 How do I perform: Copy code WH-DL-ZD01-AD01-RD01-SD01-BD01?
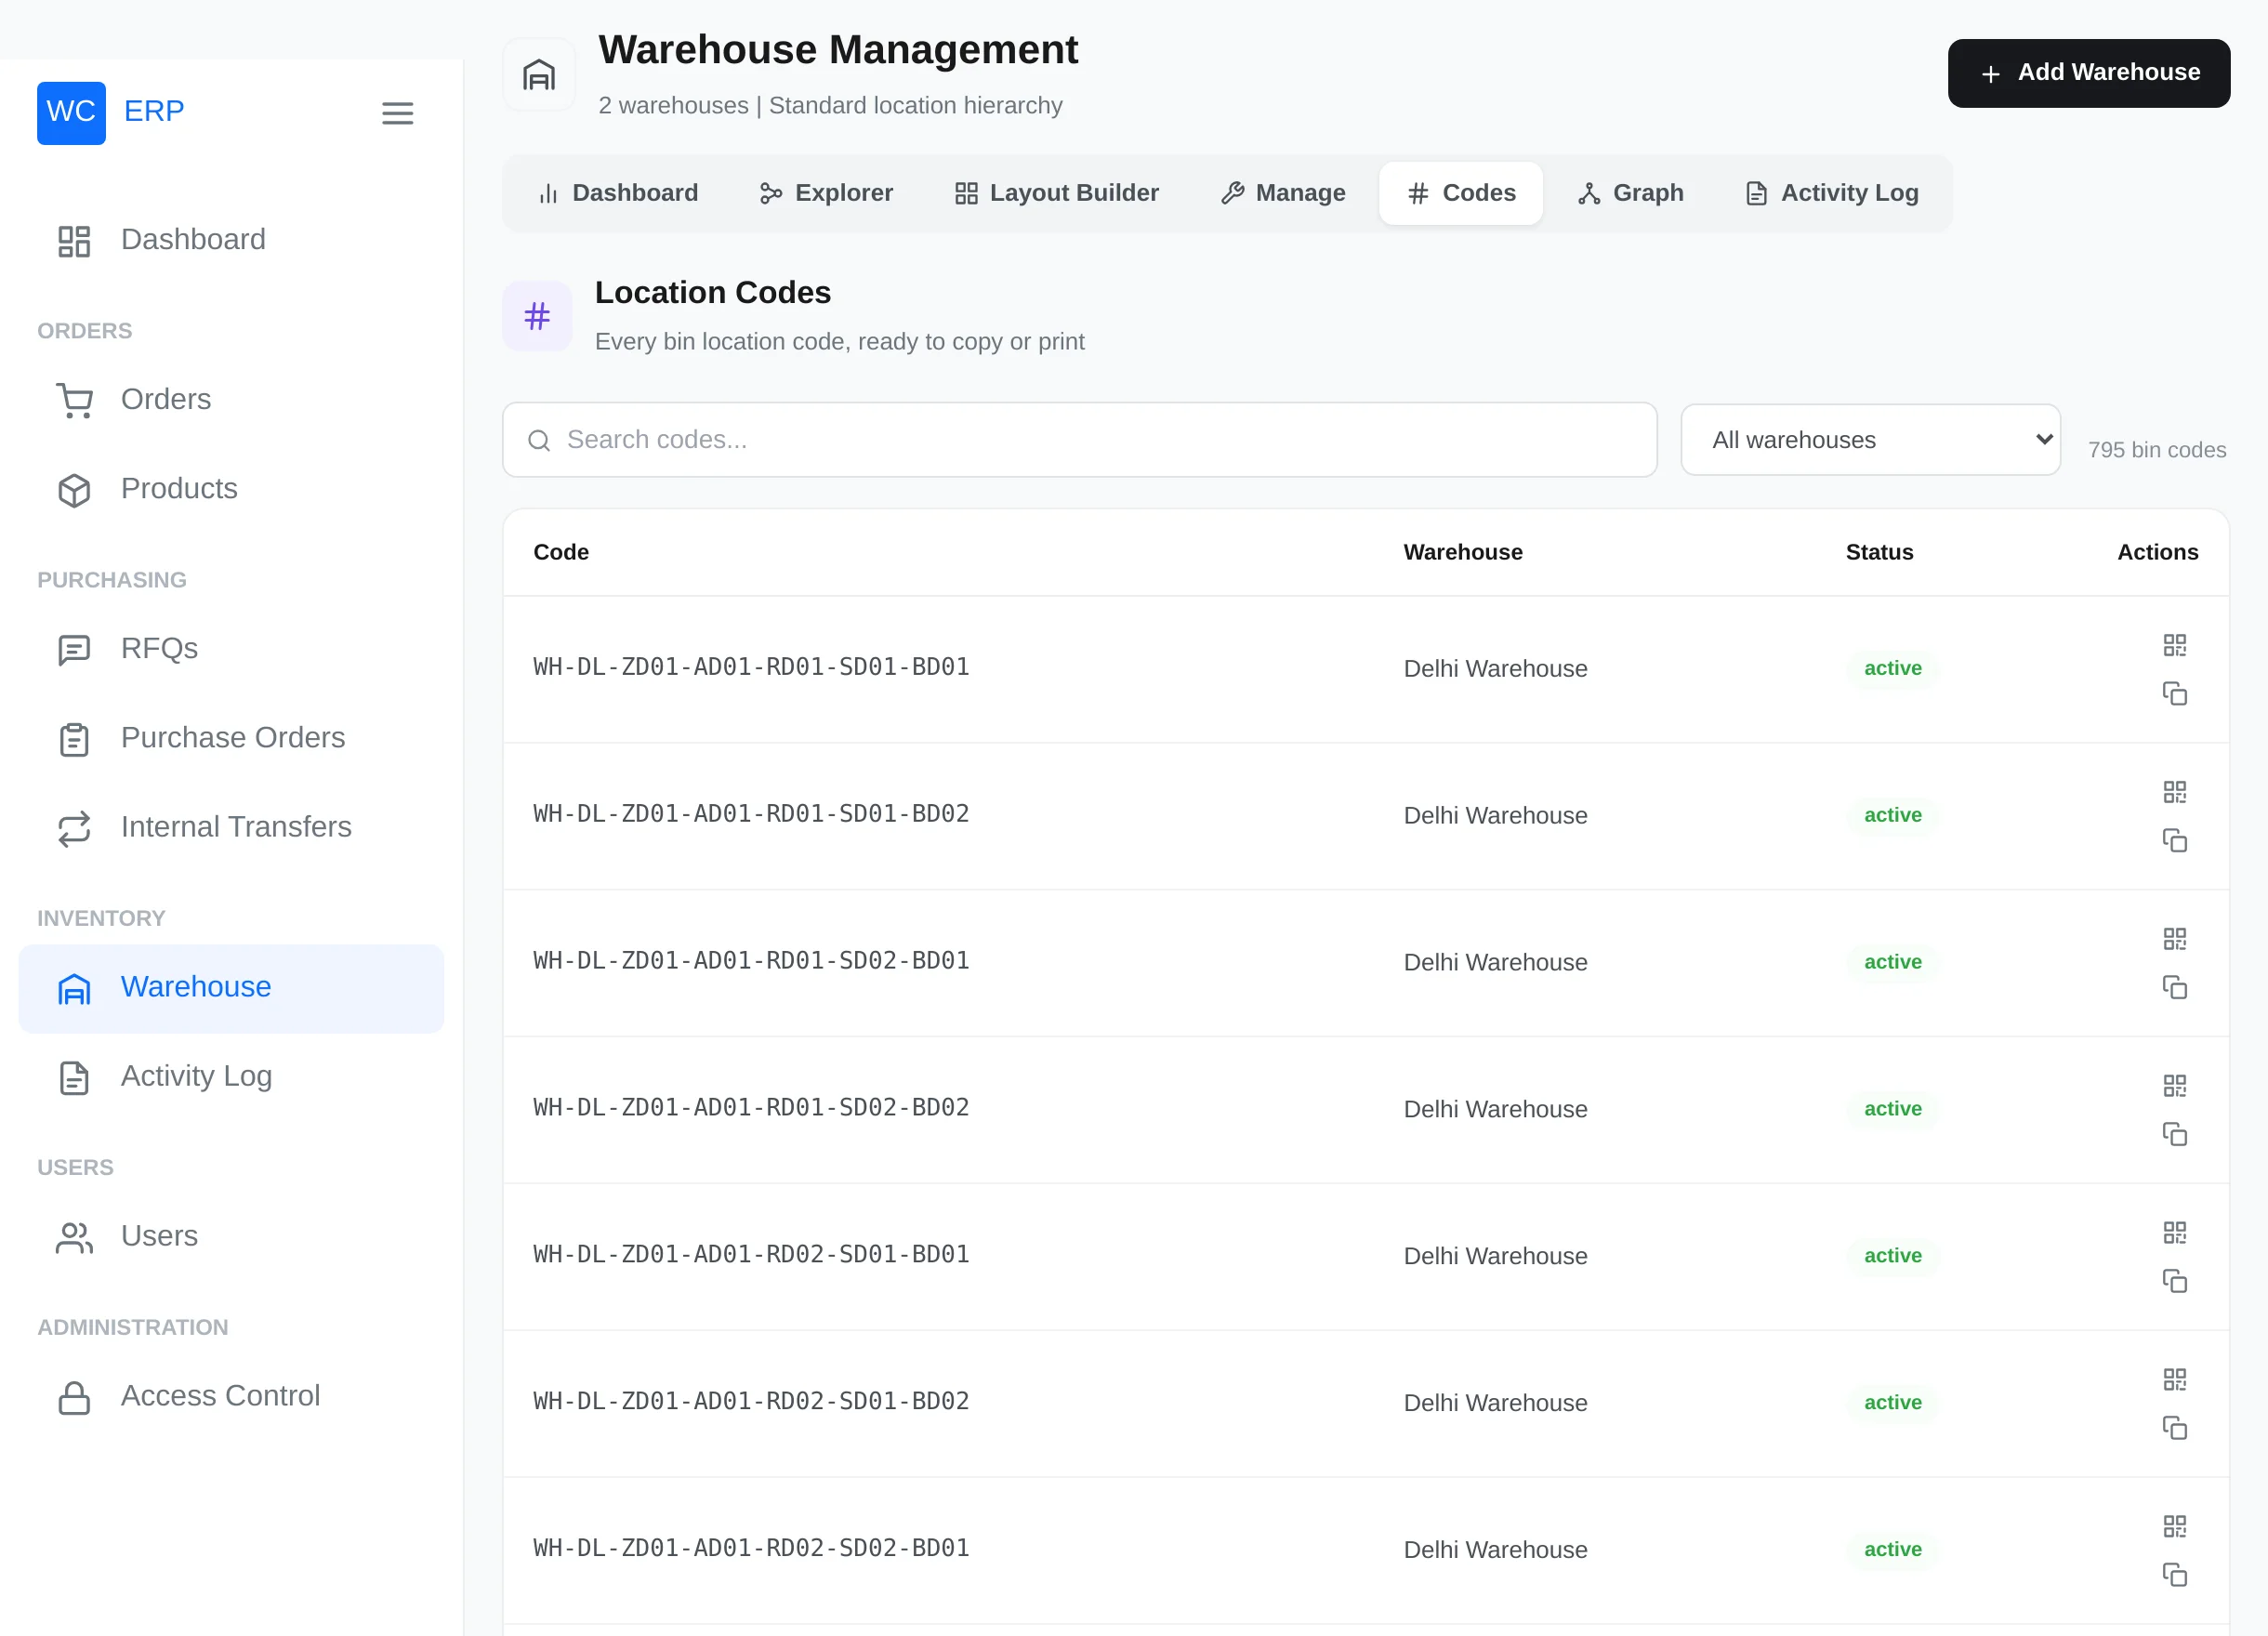coord(2174,694)
